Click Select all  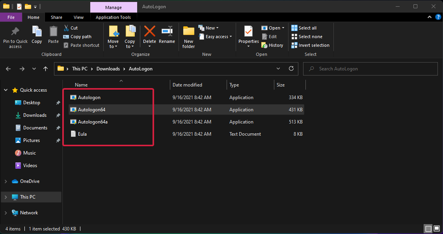click(304, 28)
